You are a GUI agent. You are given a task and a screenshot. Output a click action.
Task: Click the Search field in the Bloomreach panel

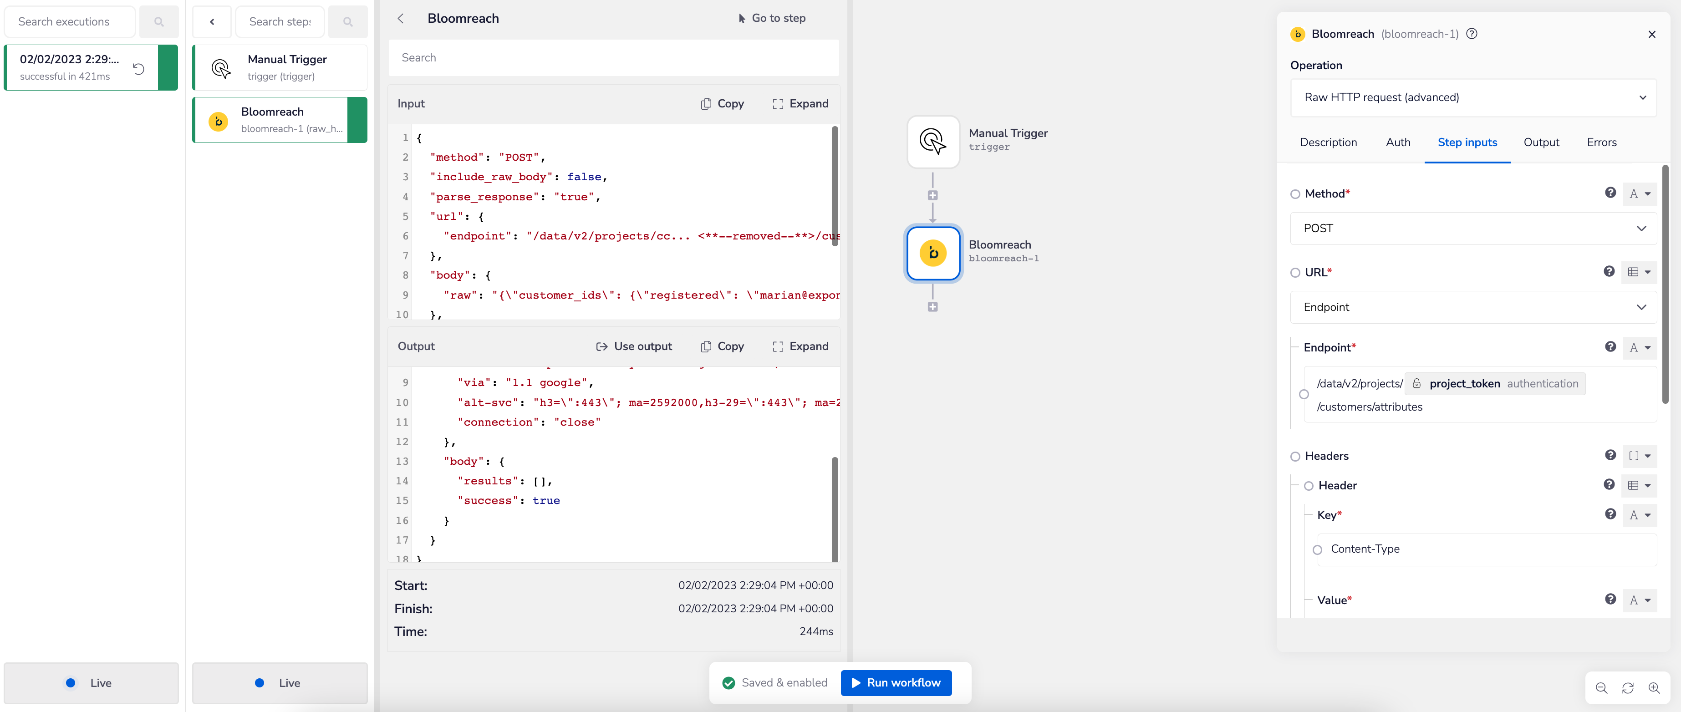click(x=613, y=57)
